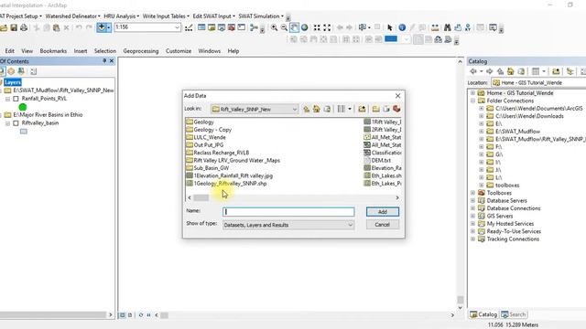Open the map scale 1:156 dropdown
This screenshot has height=329, width=586.
tap(177, 27)
